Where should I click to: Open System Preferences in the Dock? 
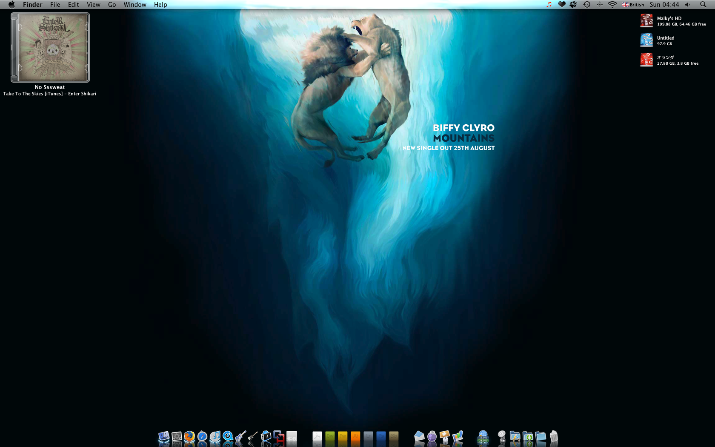(x=177, y=437)
